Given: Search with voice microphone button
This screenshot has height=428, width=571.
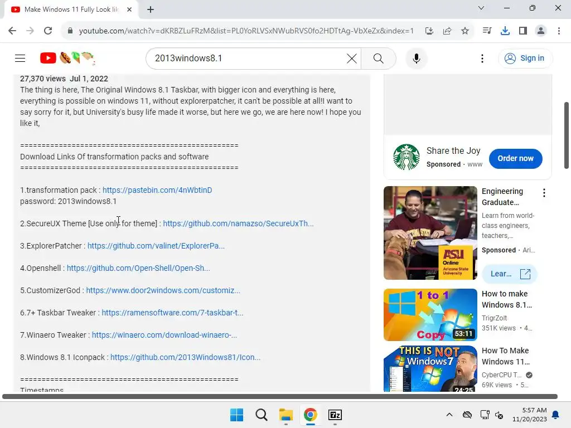Looking at the screenshot, I should (x=416, y=58).
